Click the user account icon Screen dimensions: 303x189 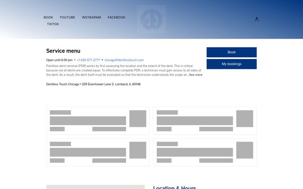pyautogui.click(x=257, y=19)
